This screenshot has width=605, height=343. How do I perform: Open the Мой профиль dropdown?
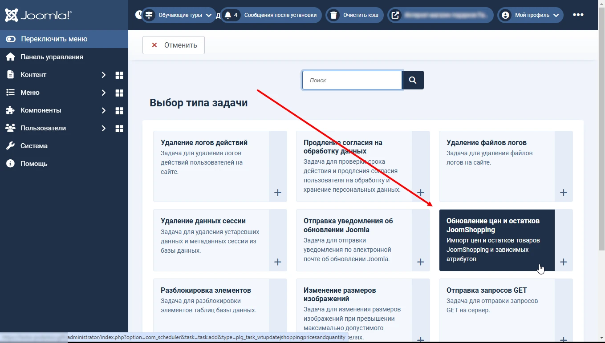click(530, 15)
